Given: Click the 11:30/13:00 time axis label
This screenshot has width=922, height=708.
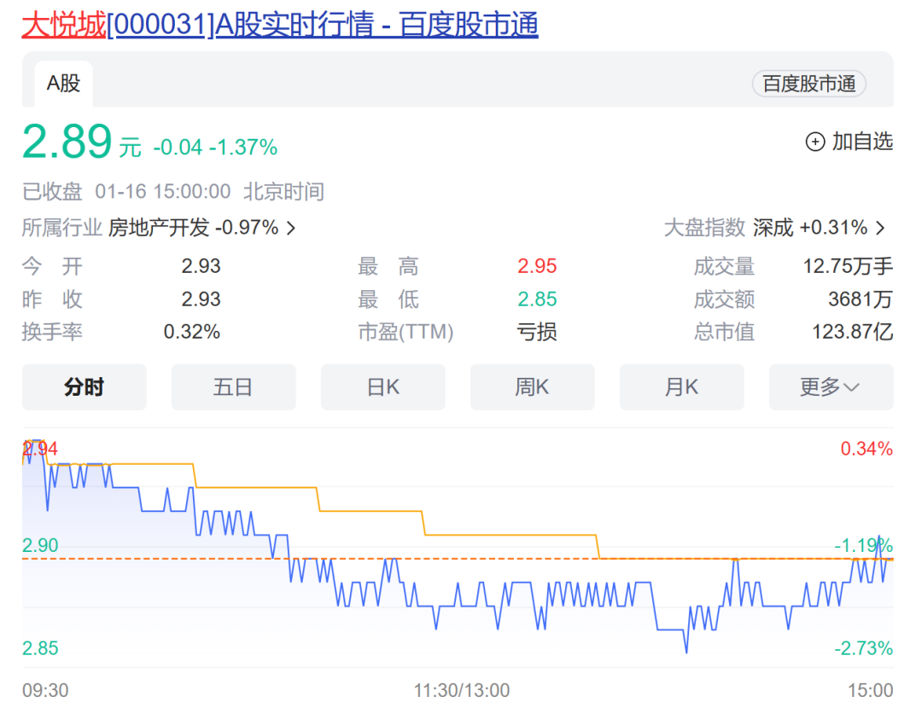Looking at the screenshot, I should point(462,690).
